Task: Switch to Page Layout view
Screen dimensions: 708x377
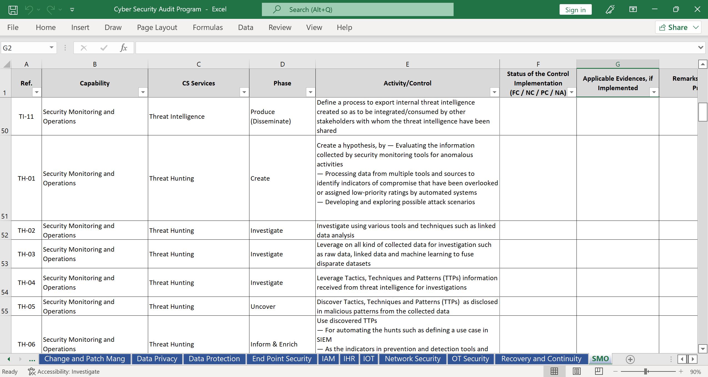Action: click(576, 371)
